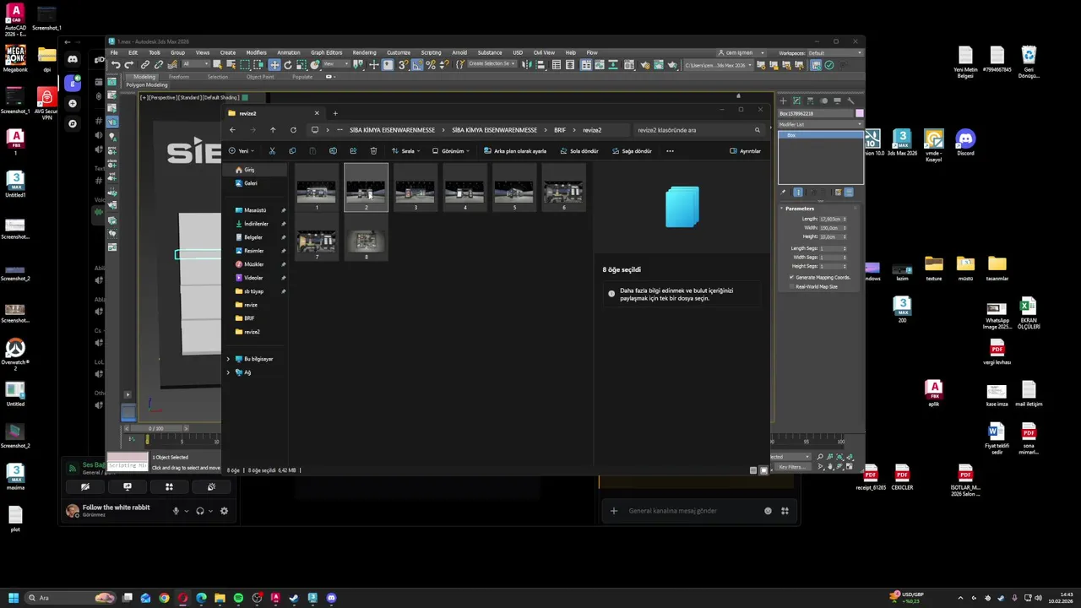
Task: Click Arka plan olarak ayarla button
Action: tap(514, 151)
